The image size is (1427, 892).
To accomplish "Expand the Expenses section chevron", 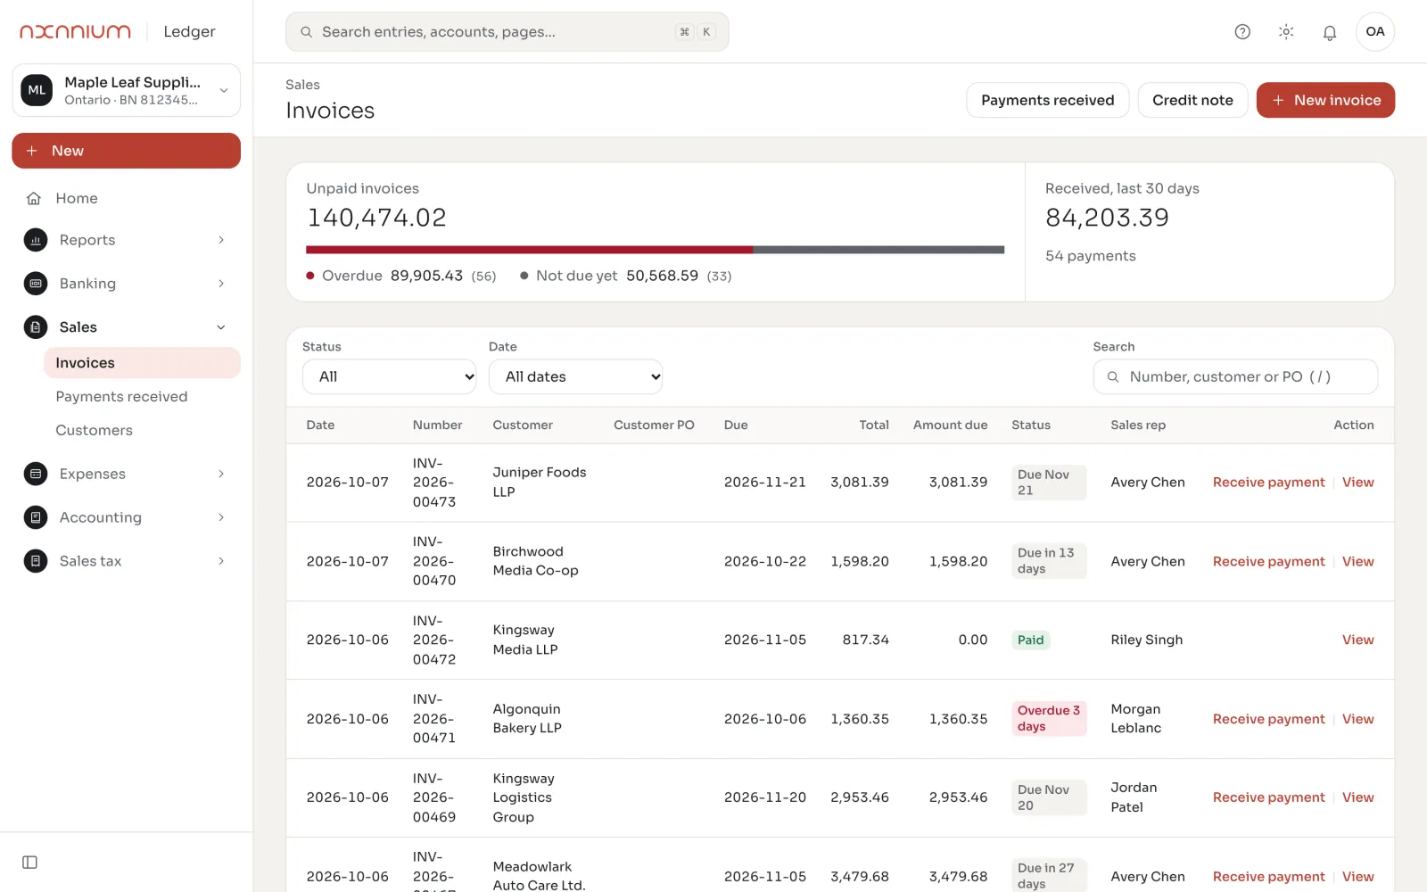I will [x=221, y=474].
